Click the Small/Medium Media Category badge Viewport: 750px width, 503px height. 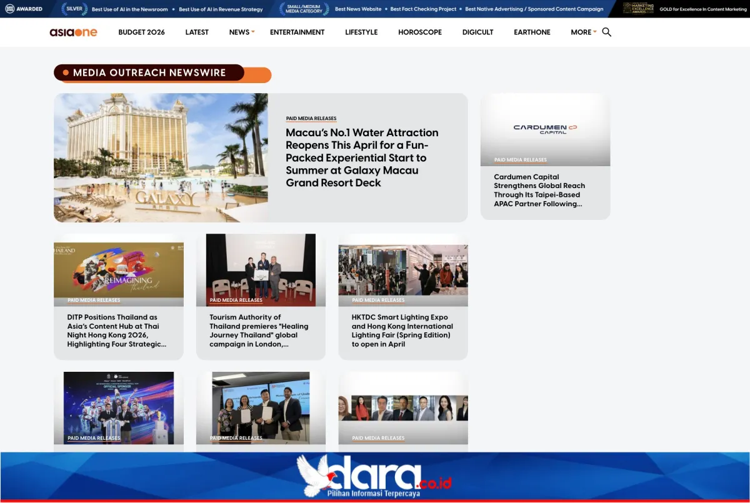click(x=304, y=9)
